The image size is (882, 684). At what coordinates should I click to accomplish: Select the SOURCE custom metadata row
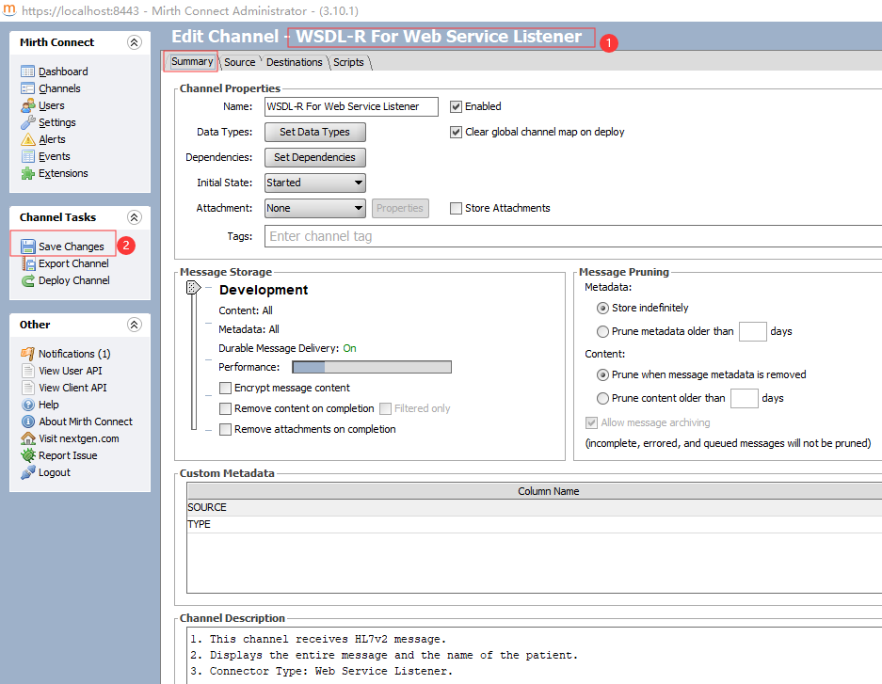(x=535, y=507)
